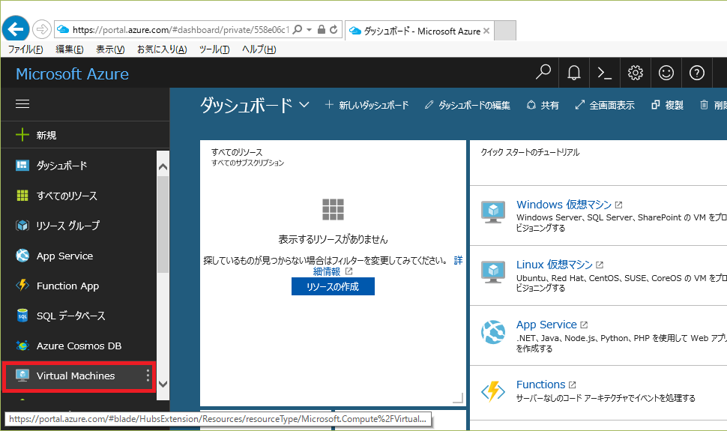Open the Functions quickstart link

click(x=540, y=385)
